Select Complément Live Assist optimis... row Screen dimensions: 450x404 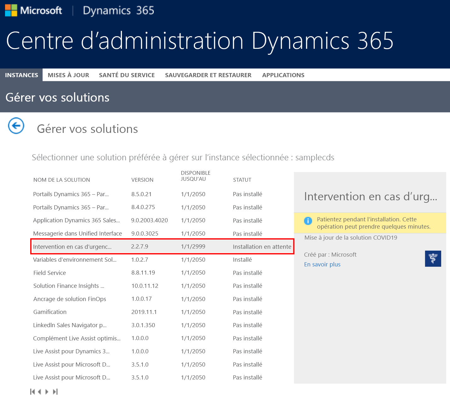point(162,338)
